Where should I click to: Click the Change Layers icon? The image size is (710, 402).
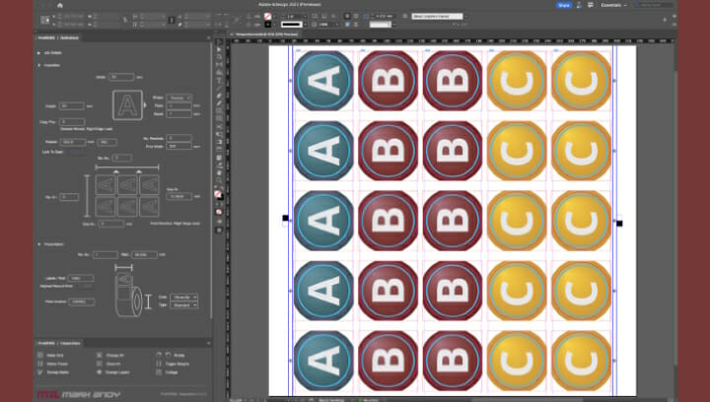[100, 372]
